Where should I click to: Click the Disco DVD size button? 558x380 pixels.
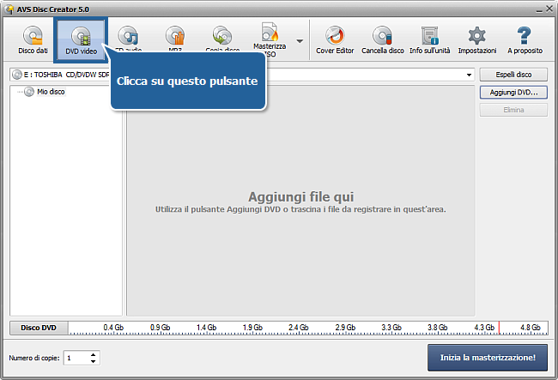click(x=39, y=328)
